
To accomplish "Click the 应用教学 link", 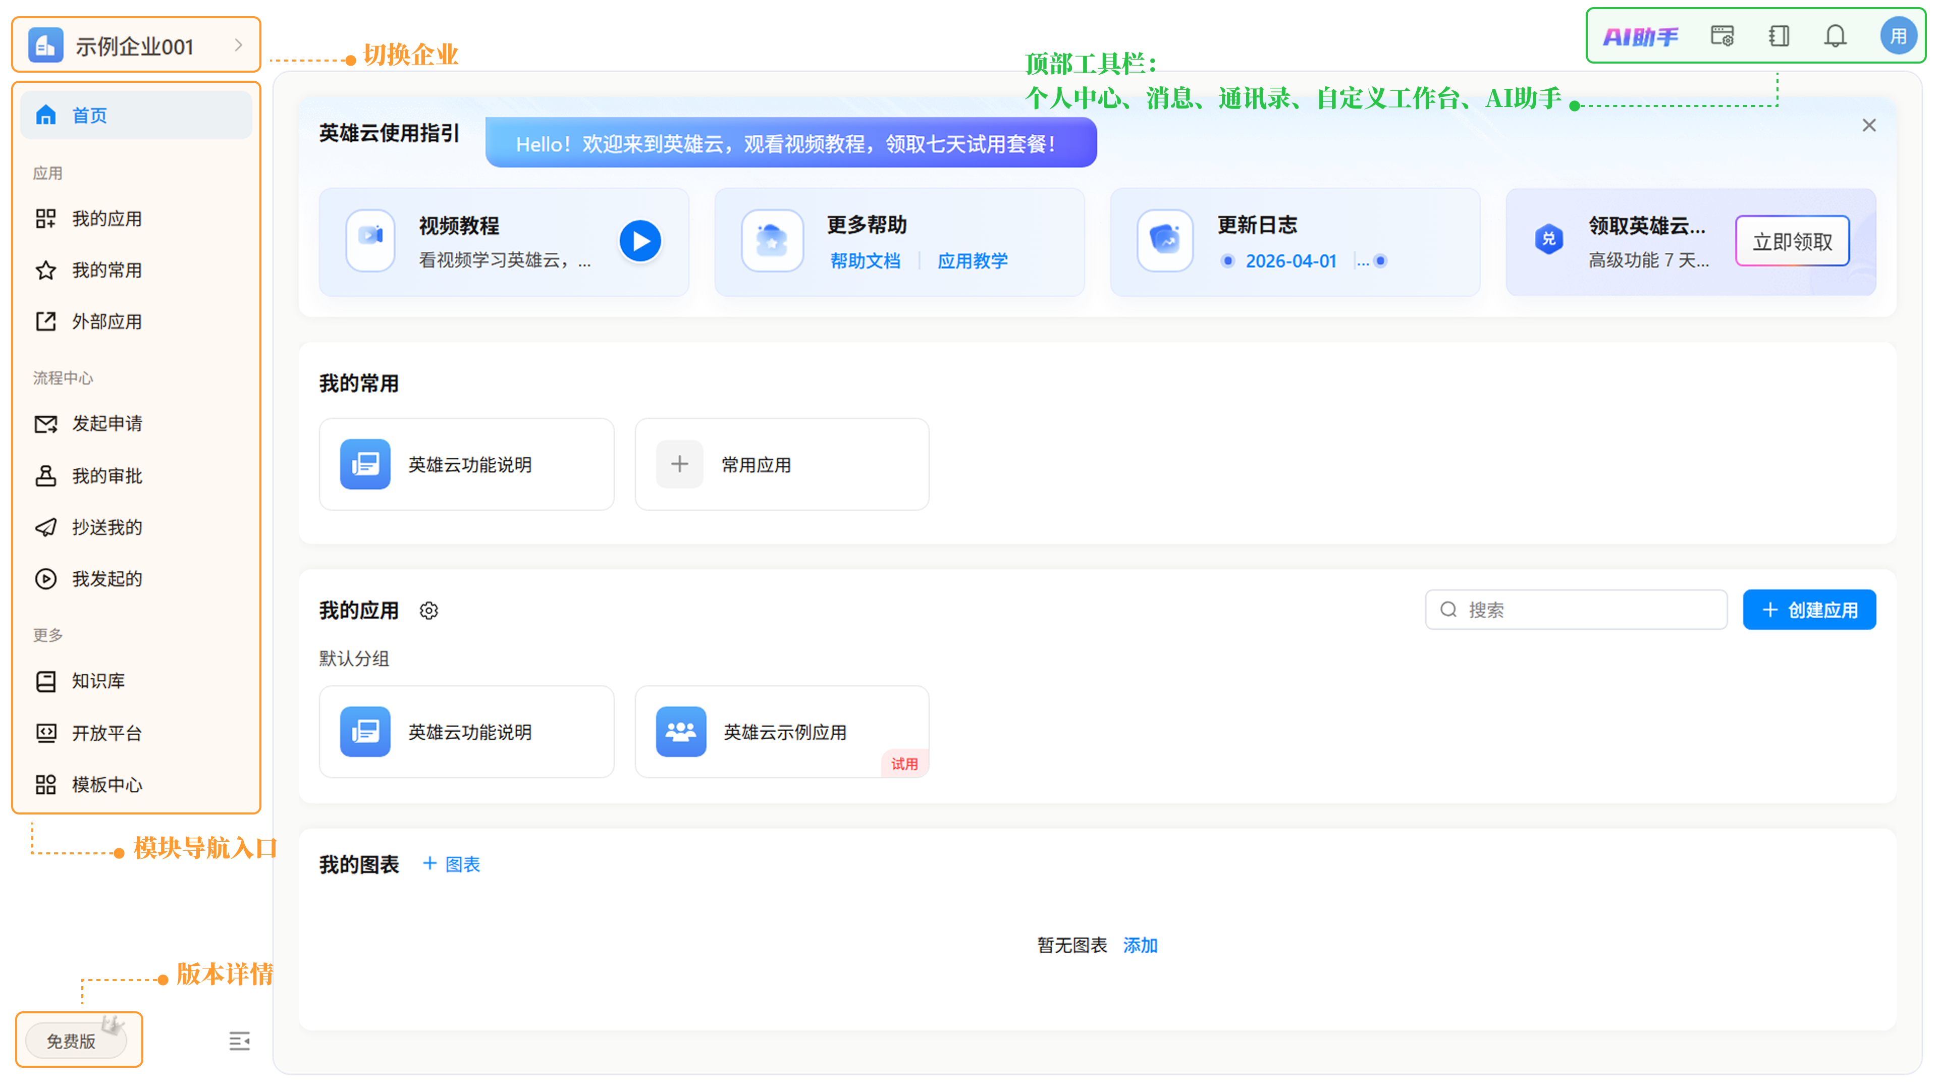I will [x=972, y=261].
